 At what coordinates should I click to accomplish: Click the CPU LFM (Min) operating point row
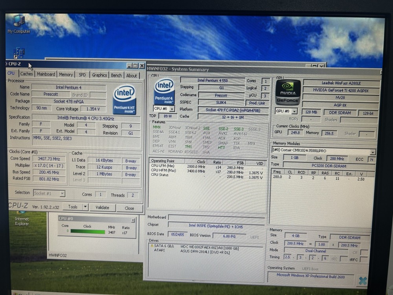point(207,167)
